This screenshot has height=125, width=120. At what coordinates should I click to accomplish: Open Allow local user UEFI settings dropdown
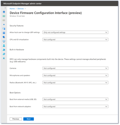pos(75,32)
